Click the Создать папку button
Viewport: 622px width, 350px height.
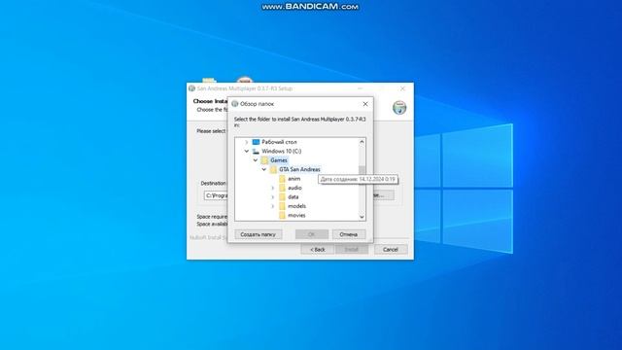tap(258, 234)
